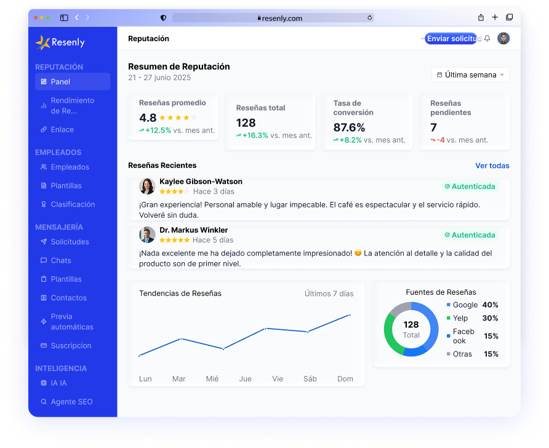Screen dimensions: 549x448
Task: Open the browser share icon
Action: pos(481,17)
